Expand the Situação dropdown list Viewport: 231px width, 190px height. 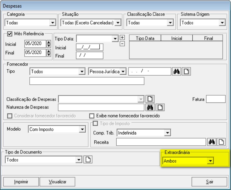point(118,23)
